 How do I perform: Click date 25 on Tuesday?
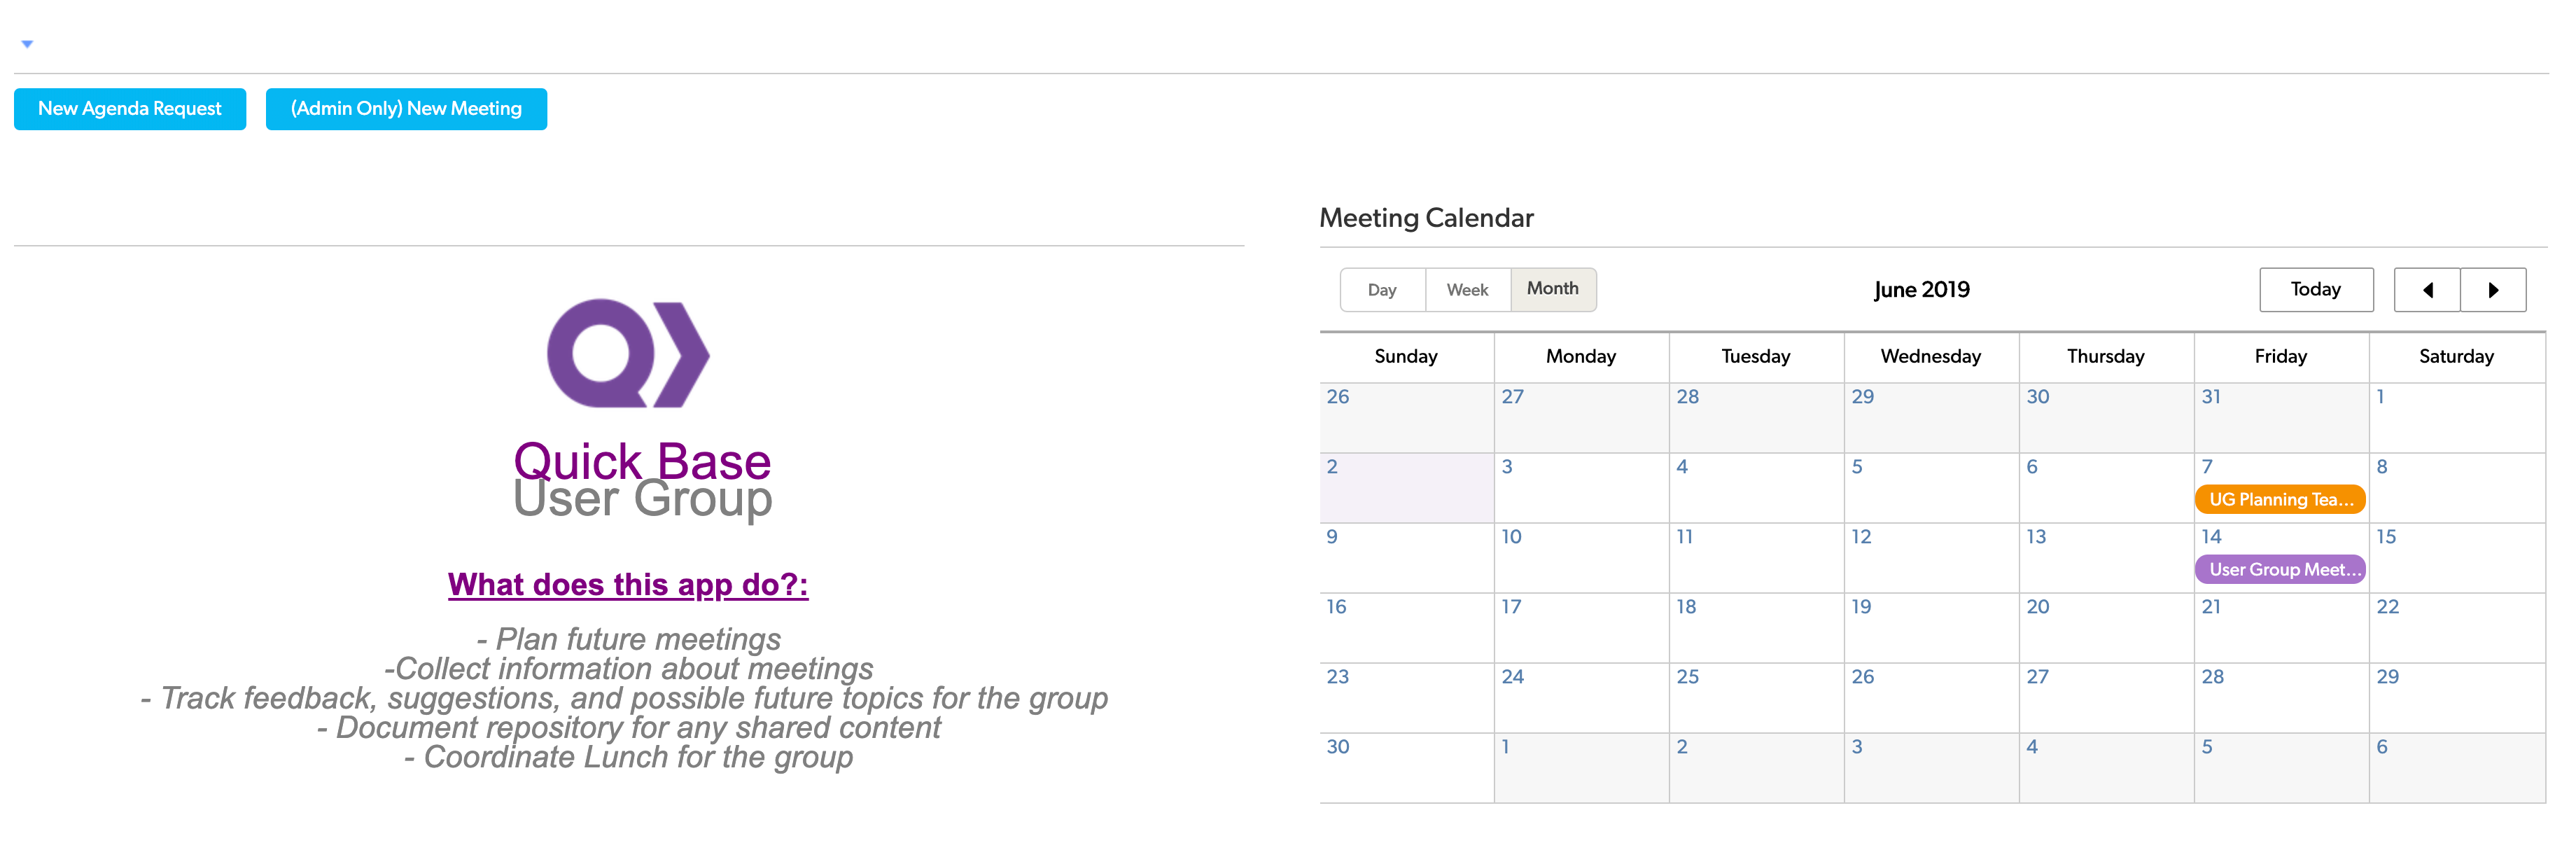coord(1756,698)
